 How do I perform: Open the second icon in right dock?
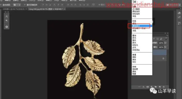pyautogui.click(x=179, y=17)
